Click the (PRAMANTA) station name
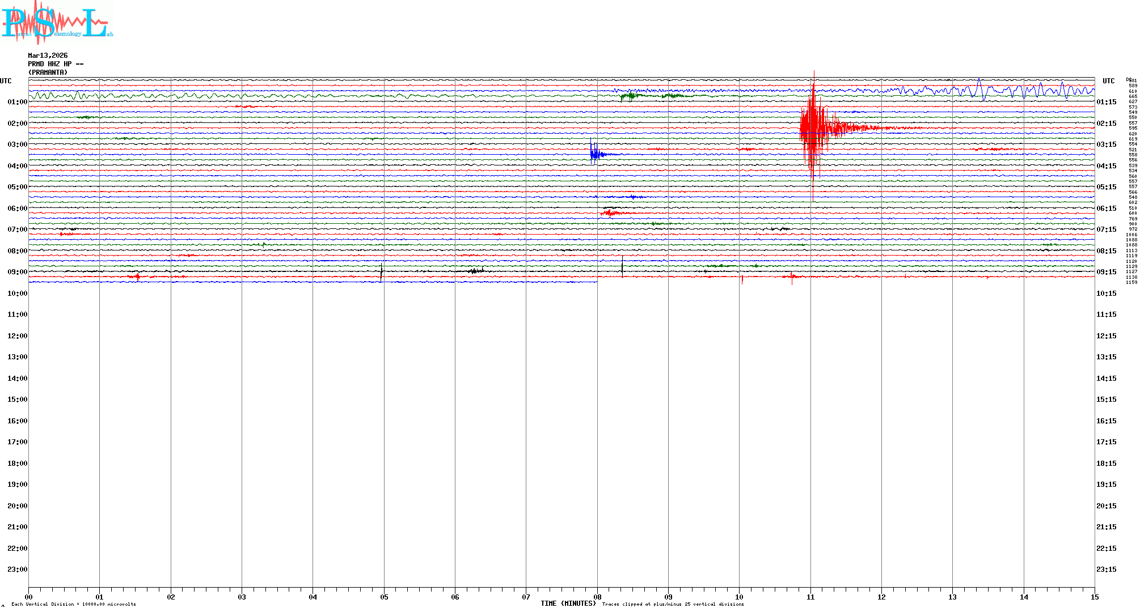 (48, 73)
